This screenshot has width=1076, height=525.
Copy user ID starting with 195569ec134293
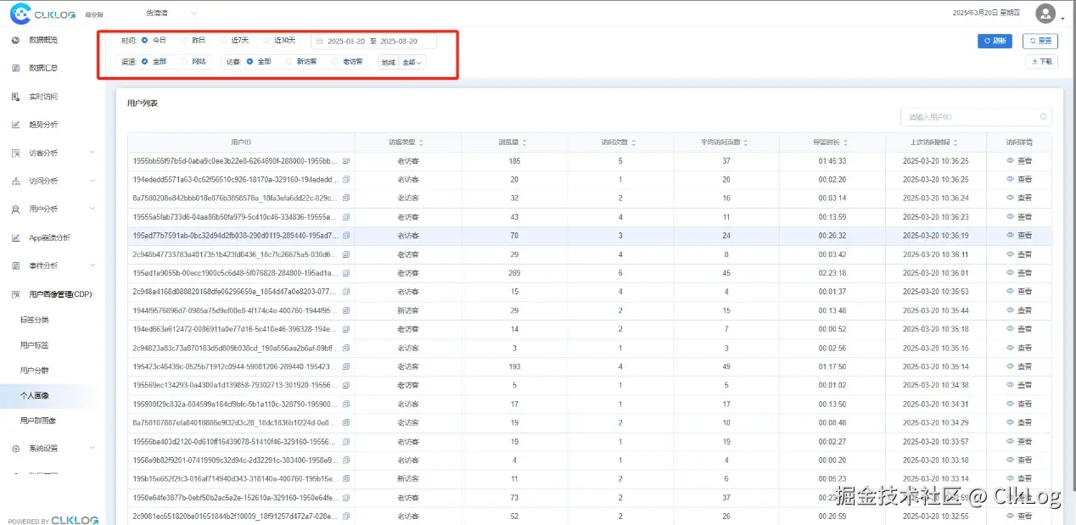click(345, 385)
